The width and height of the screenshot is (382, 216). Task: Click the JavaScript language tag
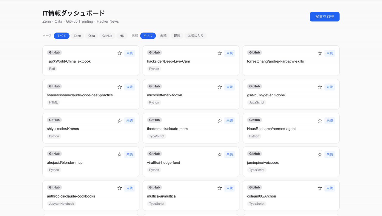257,102
